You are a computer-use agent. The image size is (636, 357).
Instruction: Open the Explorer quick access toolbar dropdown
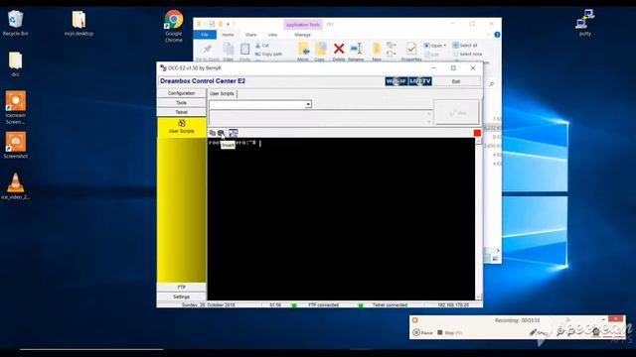coord(228,24)
